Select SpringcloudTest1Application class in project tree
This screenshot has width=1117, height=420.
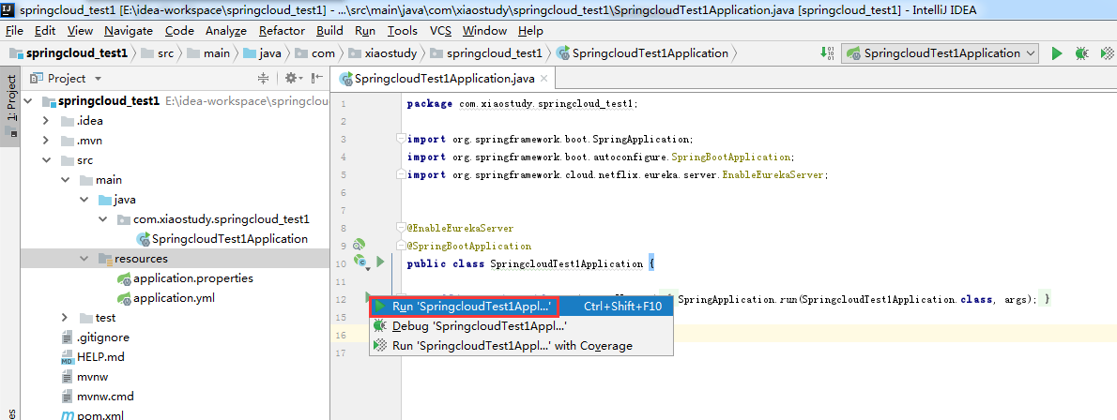pyautogui.click(x=222, y=239)
